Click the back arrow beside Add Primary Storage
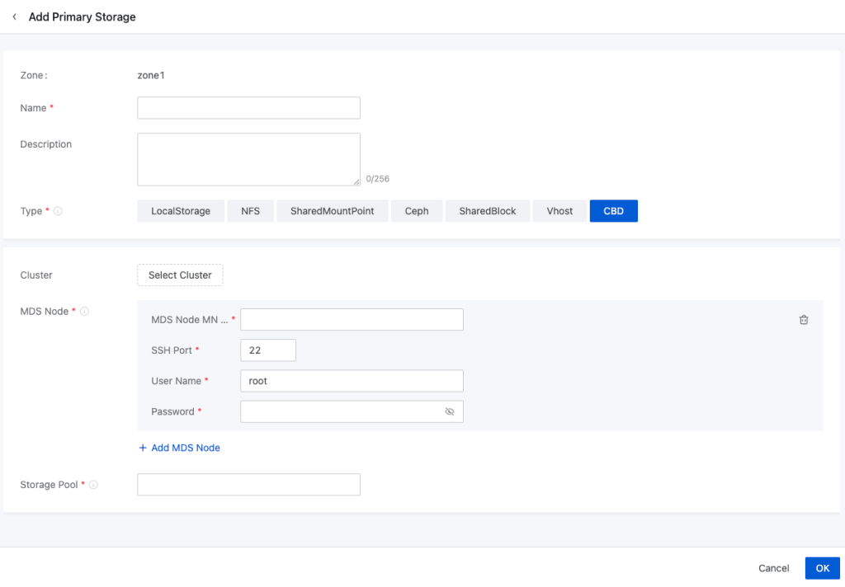The image size is (845, 587). coord(14,16)
